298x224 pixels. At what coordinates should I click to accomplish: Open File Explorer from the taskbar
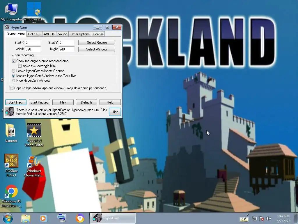pyautogui.click(x=26, y=218)
